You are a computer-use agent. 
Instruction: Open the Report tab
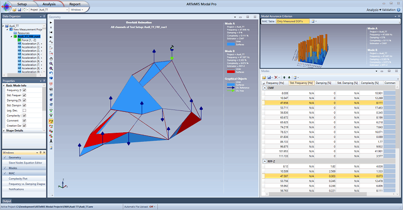(x=74, y=3)
